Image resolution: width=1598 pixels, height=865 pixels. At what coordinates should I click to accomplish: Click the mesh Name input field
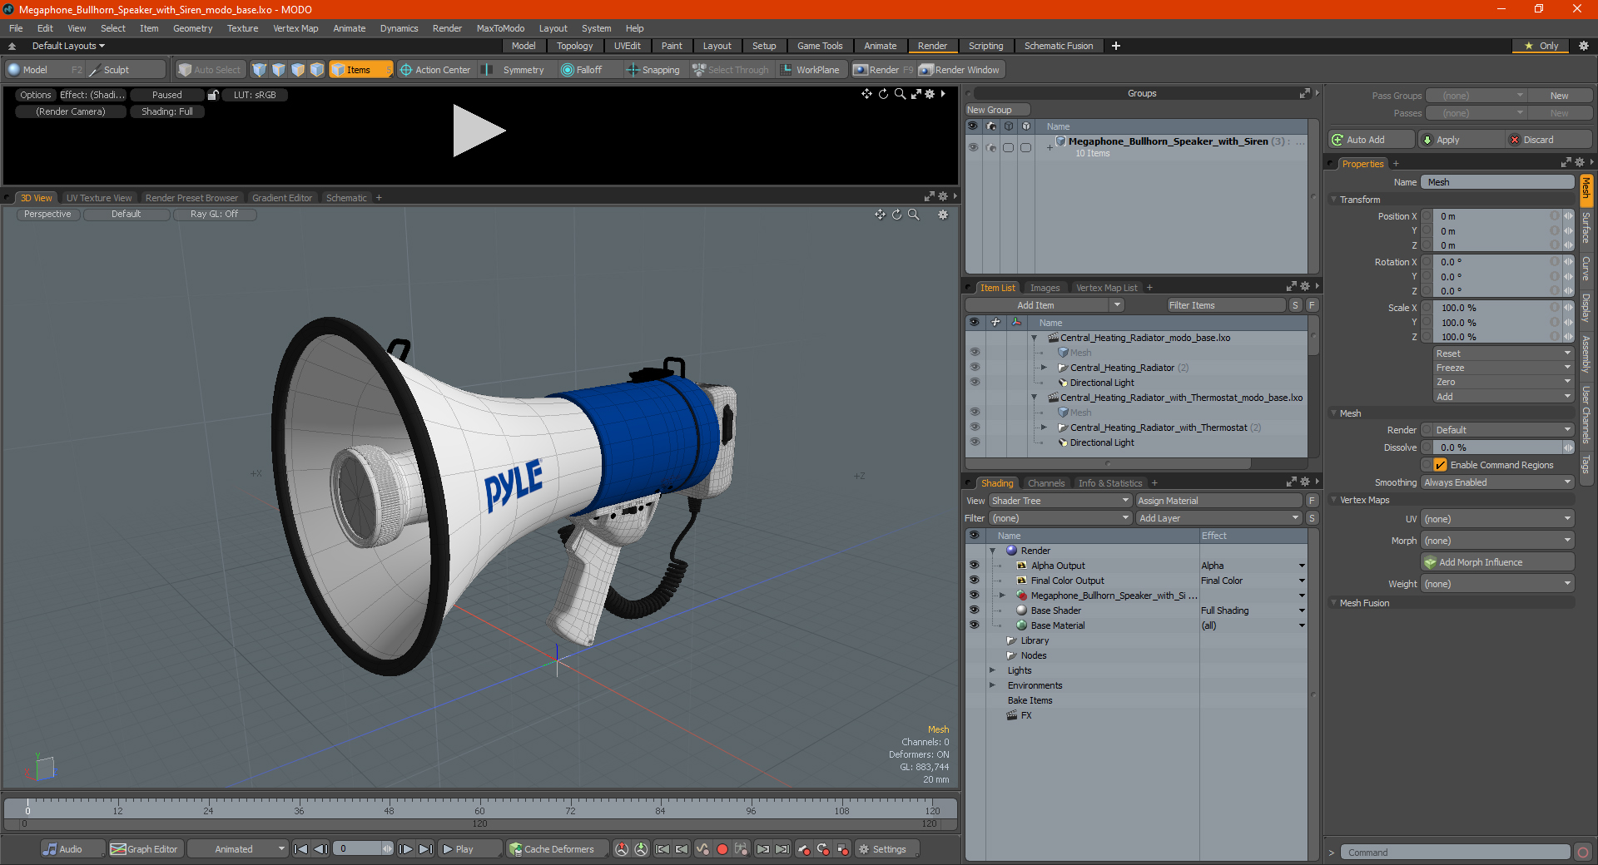pos(1497,182)
